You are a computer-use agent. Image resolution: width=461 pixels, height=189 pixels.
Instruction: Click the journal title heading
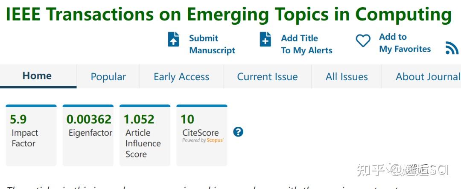[228, 15]
